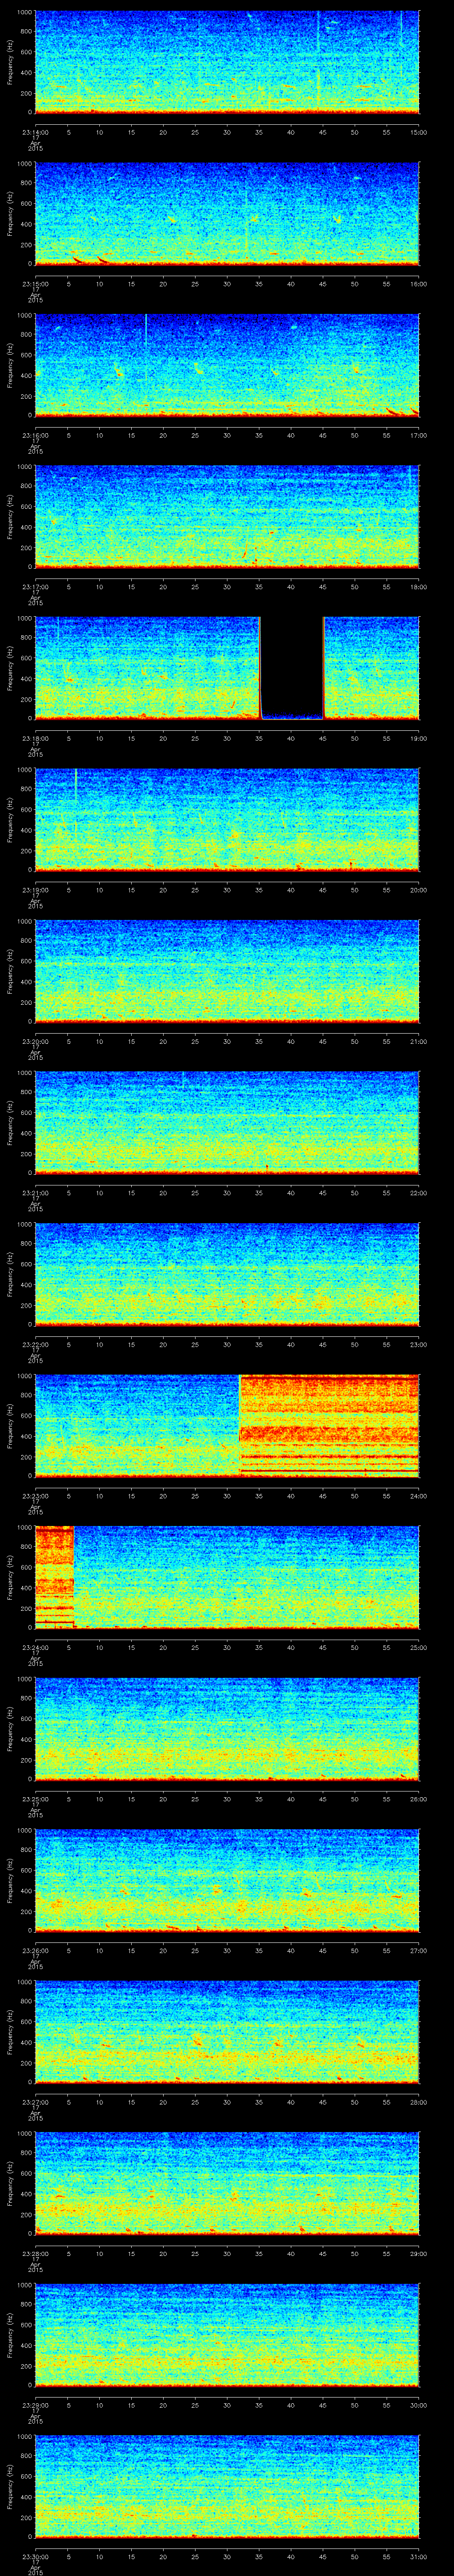
Task: Click the spectrogram panel starting at 23:15:00
Action: tap(227, 214)
